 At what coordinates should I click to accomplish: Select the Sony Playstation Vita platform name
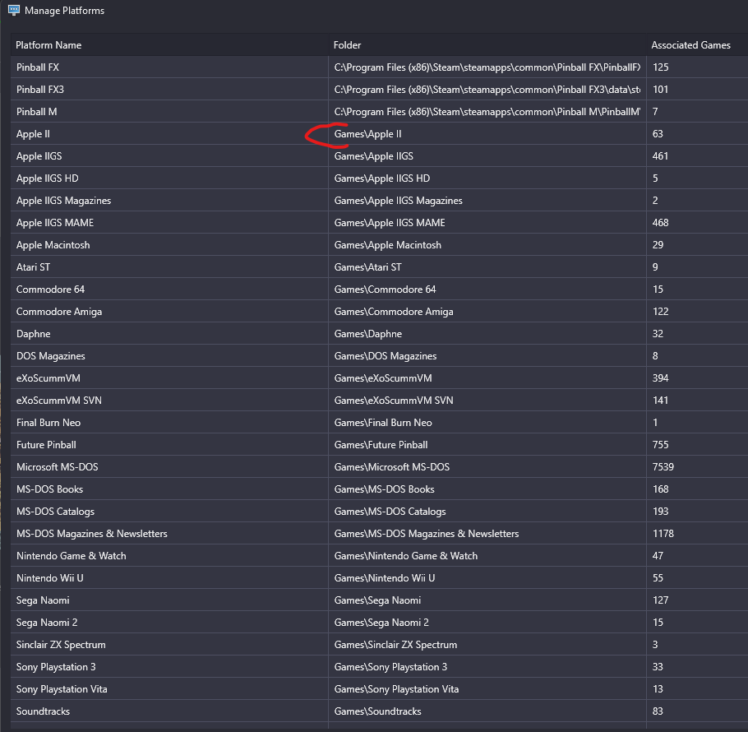(62, 689)
